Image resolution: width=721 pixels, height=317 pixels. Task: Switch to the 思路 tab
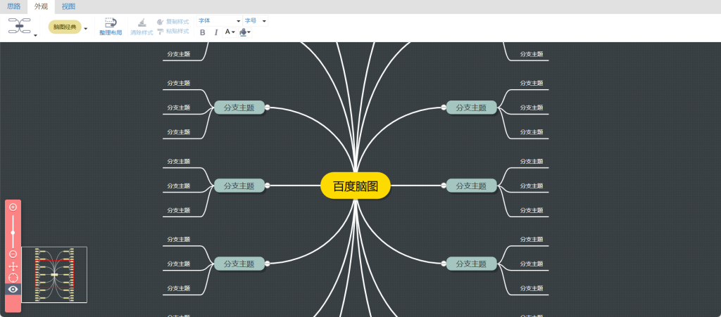pos(13,6)
